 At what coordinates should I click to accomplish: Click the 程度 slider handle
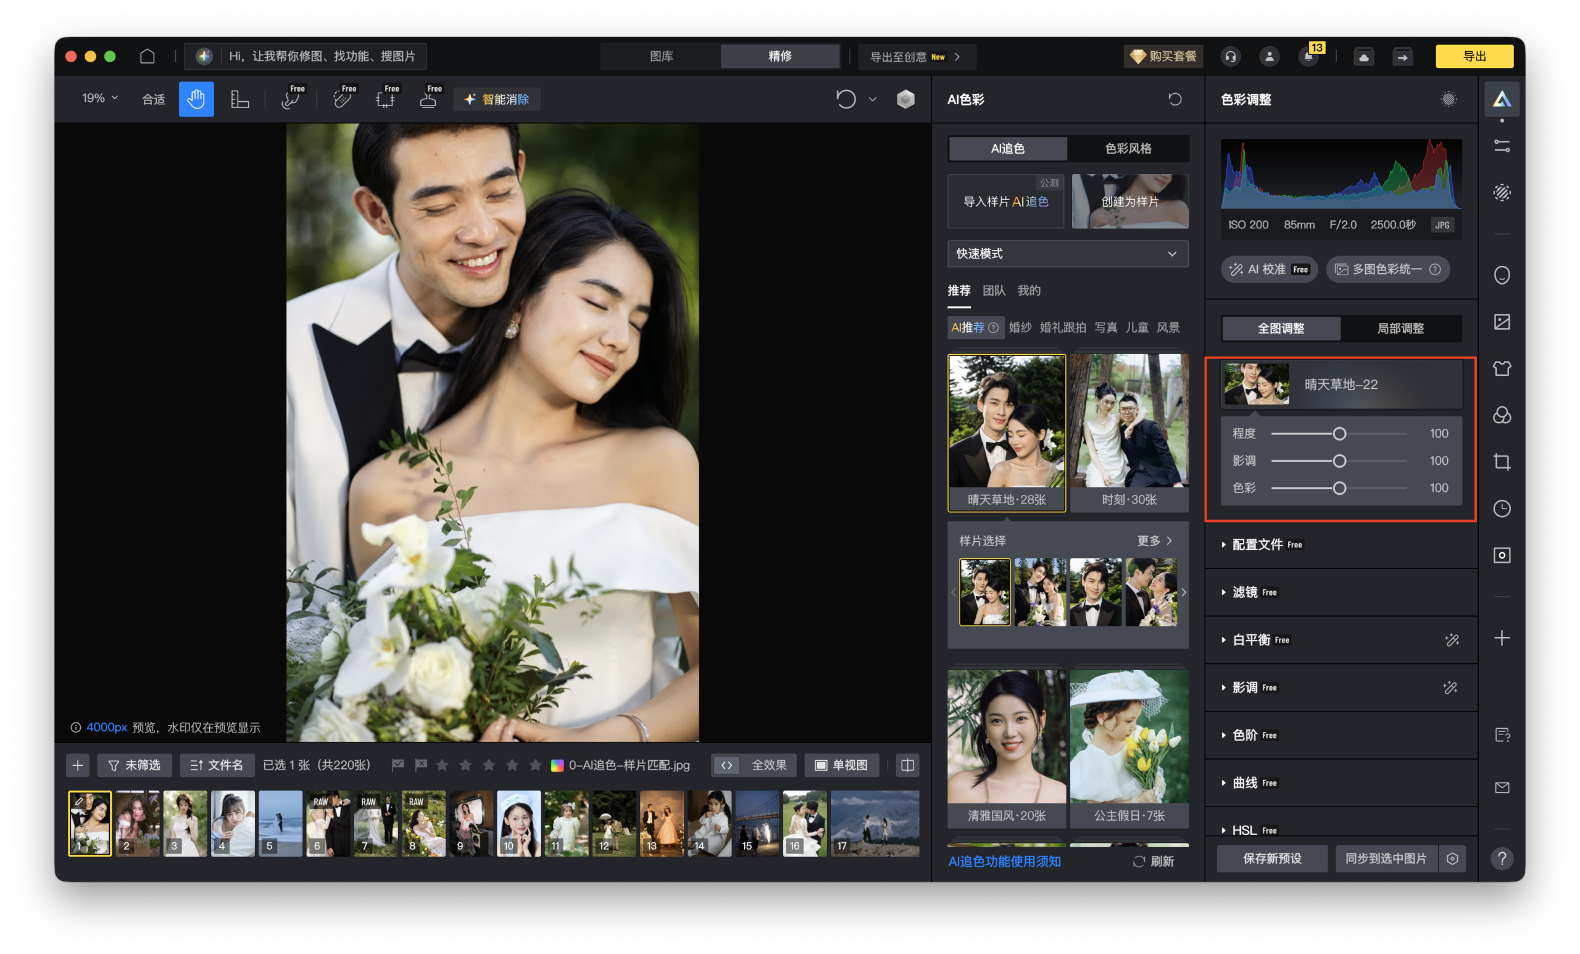(x=1339, y=434)
